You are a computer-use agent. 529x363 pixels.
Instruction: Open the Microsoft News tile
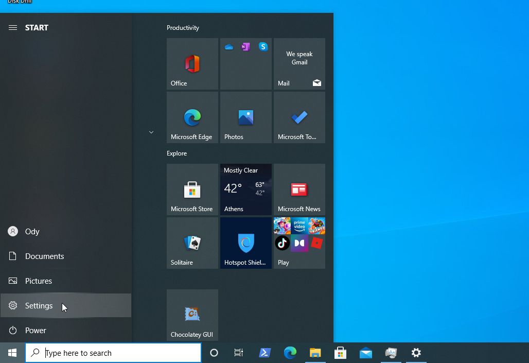pos(299,189)
